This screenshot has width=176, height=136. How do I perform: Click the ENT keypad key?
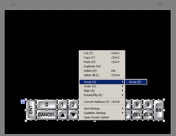coord(31,110)
